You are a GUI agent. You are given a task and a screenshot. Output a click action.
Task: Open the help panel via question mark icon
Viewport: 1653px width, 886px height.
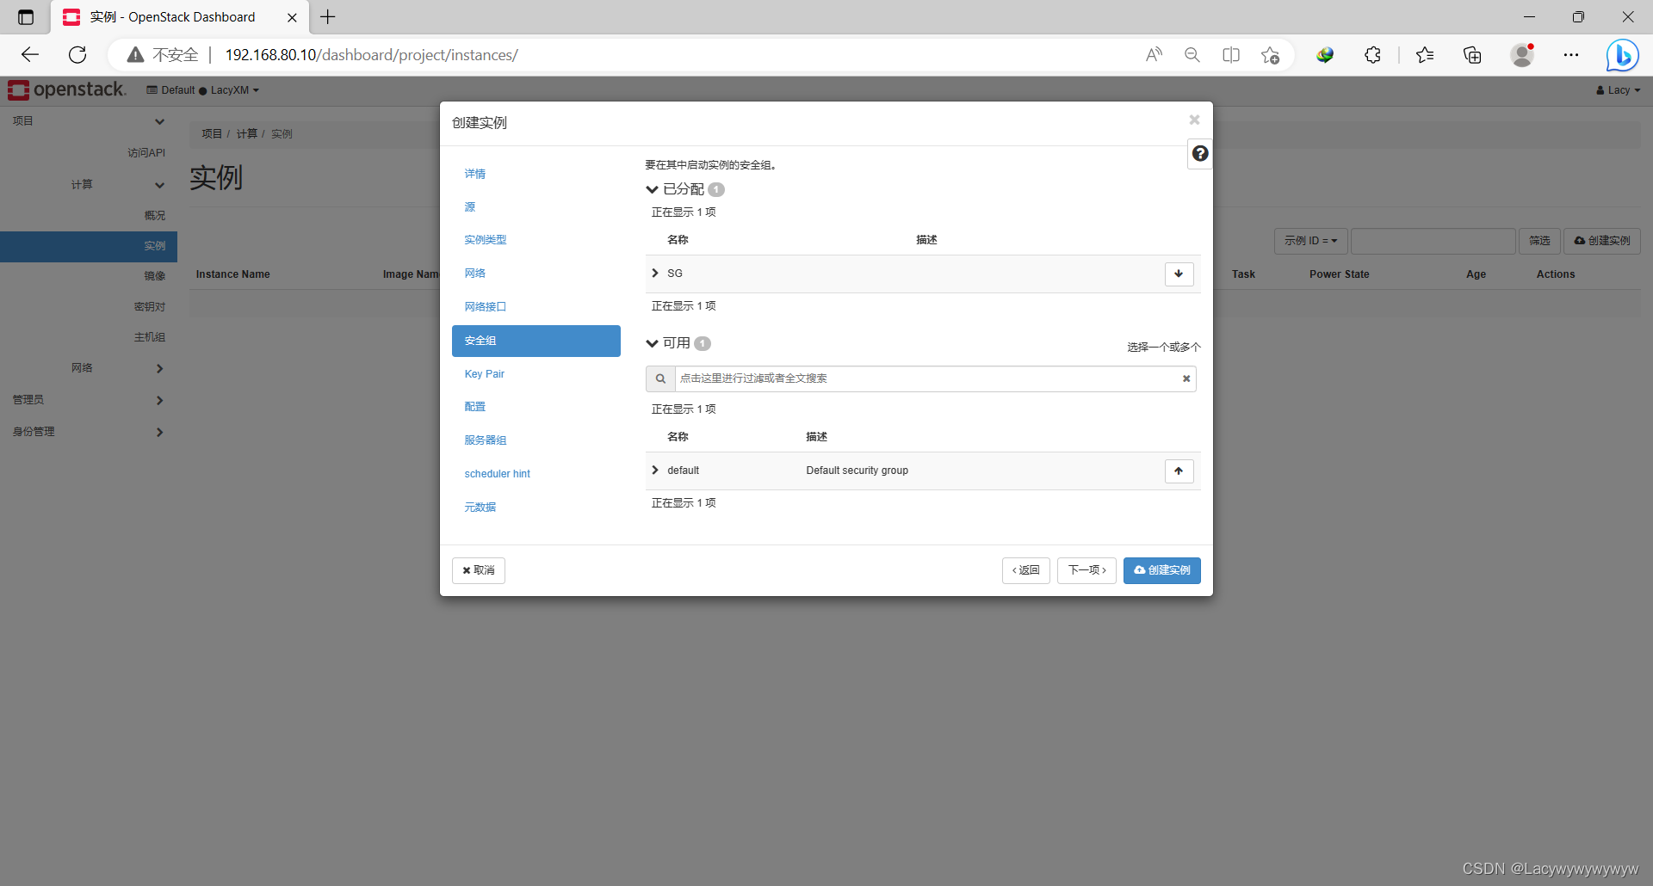pyautogui.click(x=1199, y=153)
